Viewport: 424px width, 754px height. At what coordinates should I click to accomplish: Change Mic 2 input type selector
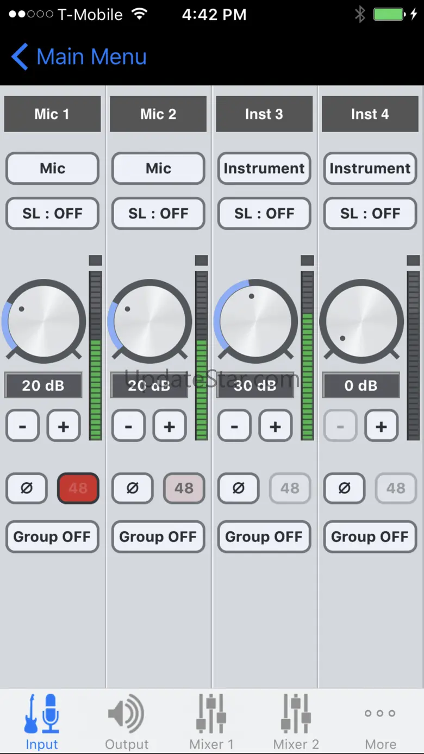158,169
